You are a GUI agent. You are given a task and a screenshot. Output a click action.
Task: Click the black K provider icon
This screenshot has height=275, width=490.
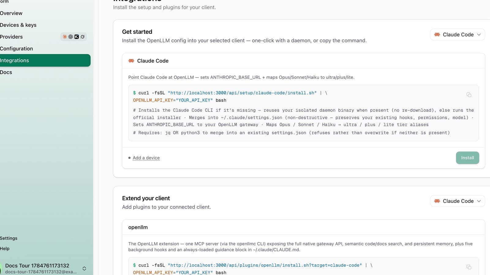point(77,37)
